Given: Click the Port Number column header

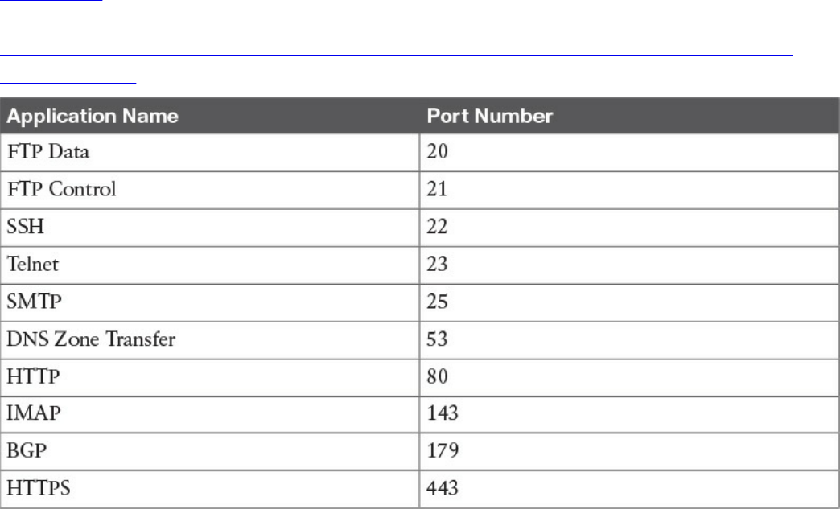Looking at the screenshot, I should (x=489, y=116).
